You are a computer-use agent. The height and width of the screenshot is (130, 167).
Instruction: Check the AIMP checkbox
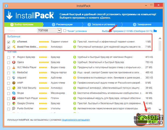[x=9, y=83]
